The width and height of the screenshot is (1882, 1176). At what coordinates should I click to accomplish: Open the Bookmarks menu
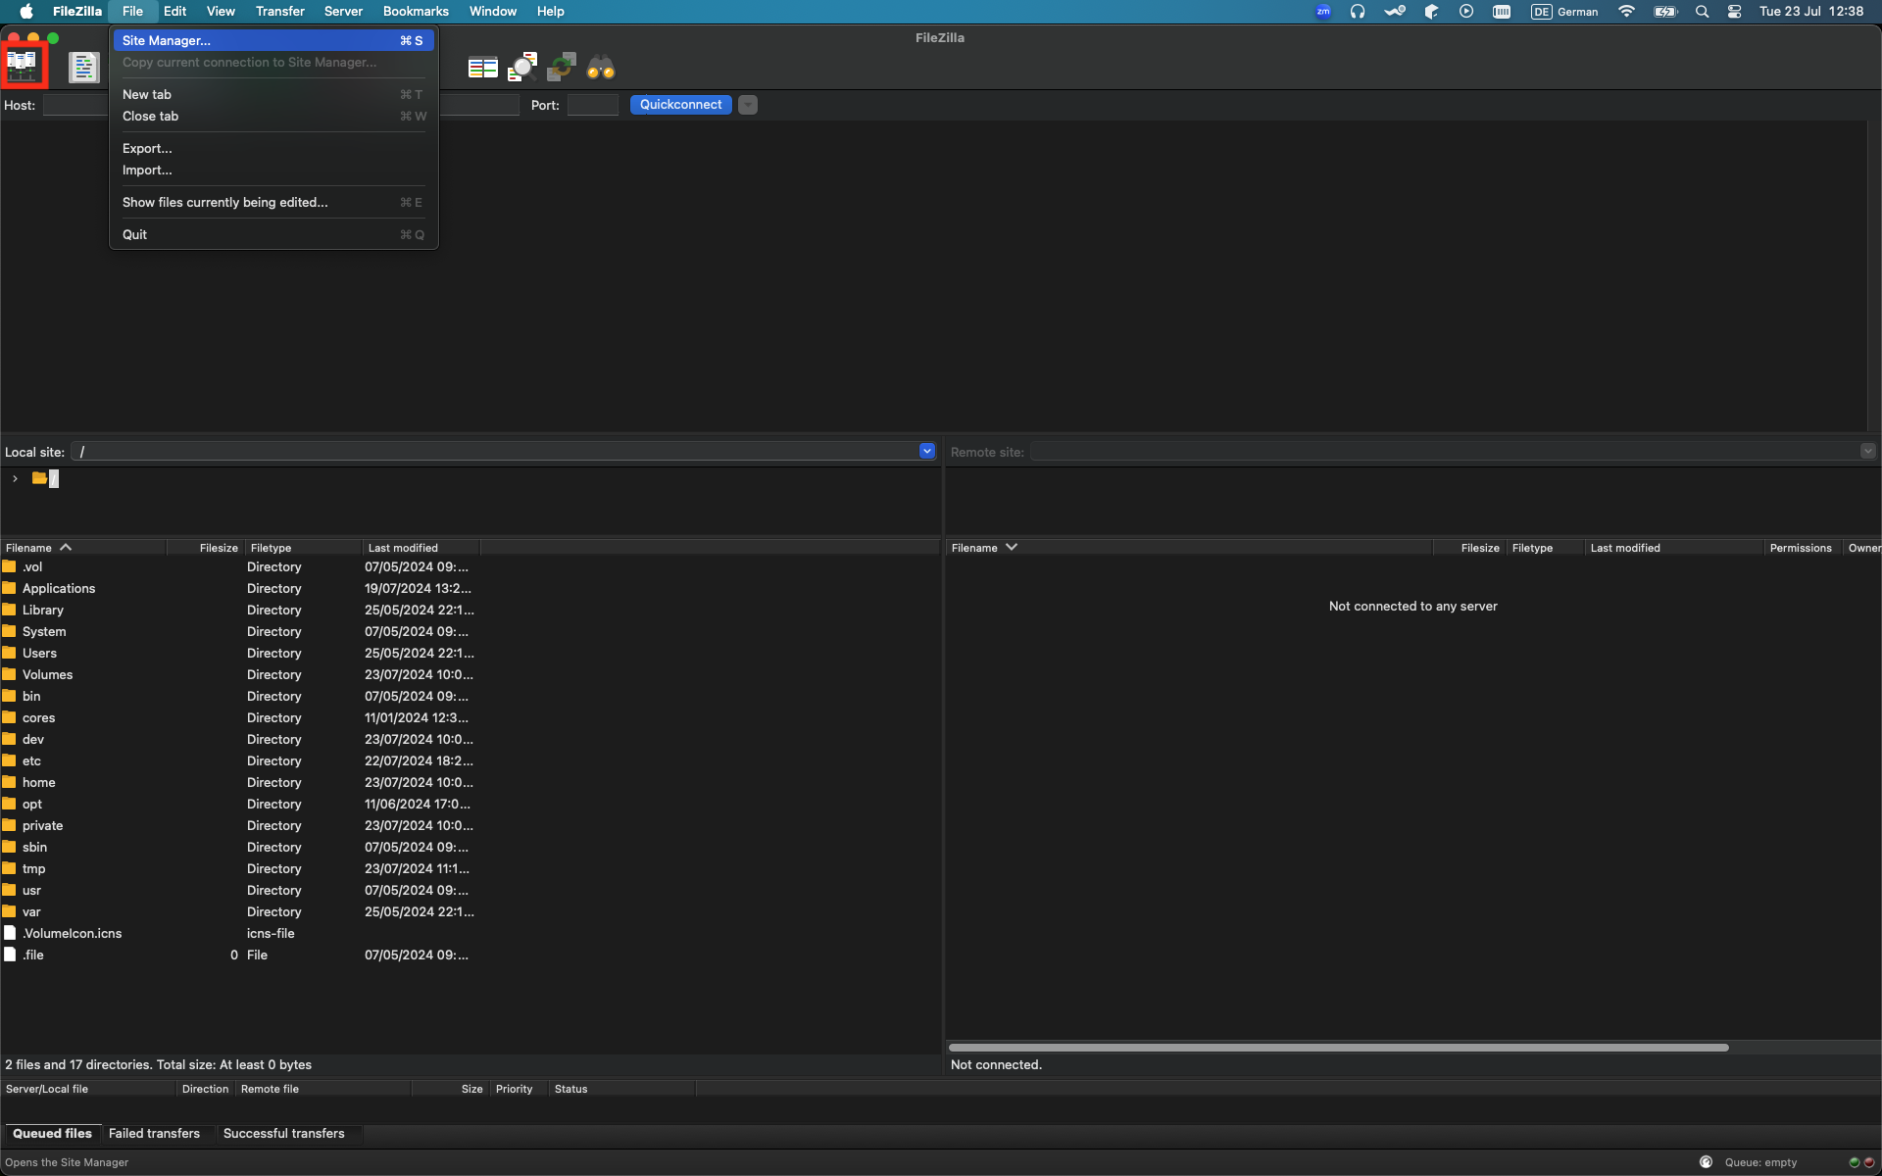coord(416,11)
